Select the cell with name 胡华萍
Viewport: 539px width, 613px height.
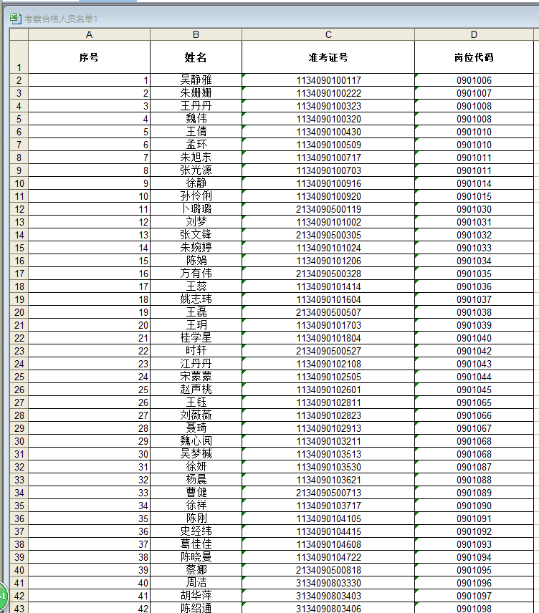pos(196,597)
